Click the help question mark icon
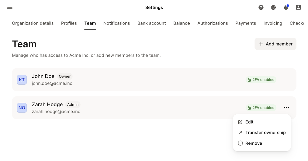The width and height of the screenshot is (308, 161). coord(261,7)
